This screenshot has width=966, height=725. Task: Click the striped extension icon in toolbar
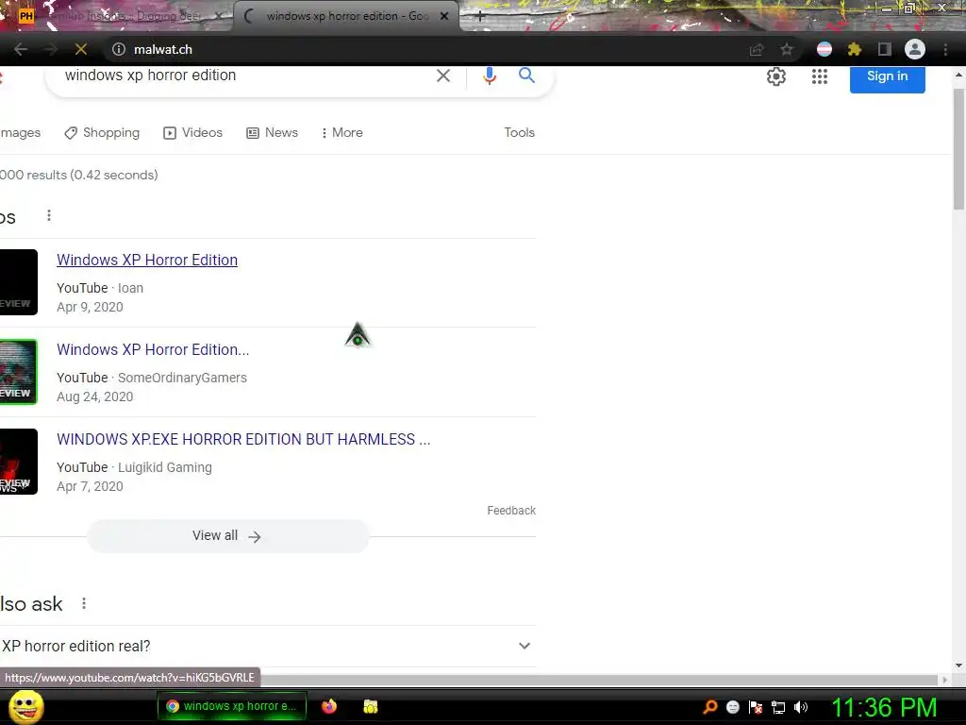click(x=824, y=49)
